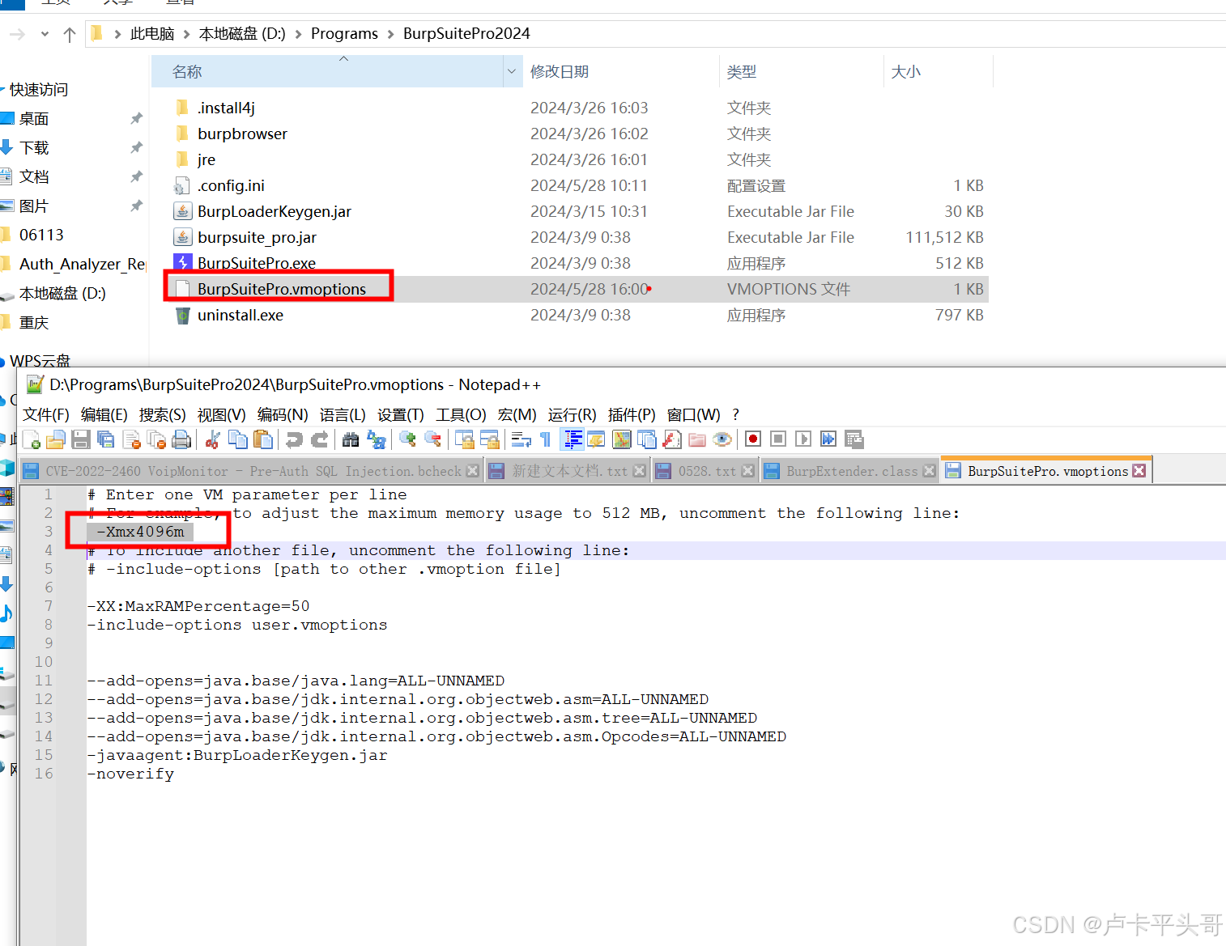Open the Find dialog with binoculars icon
The height and width of the screenshot is (946, 1226).
(350, 439)
